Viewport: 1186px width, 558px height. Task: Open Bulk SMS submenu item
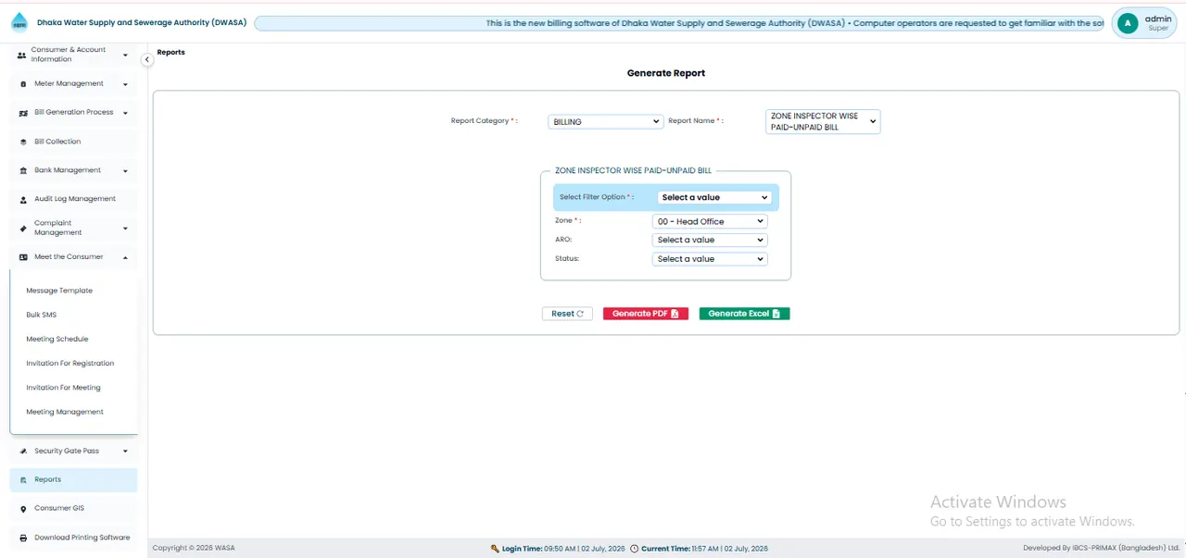[42, 315]
